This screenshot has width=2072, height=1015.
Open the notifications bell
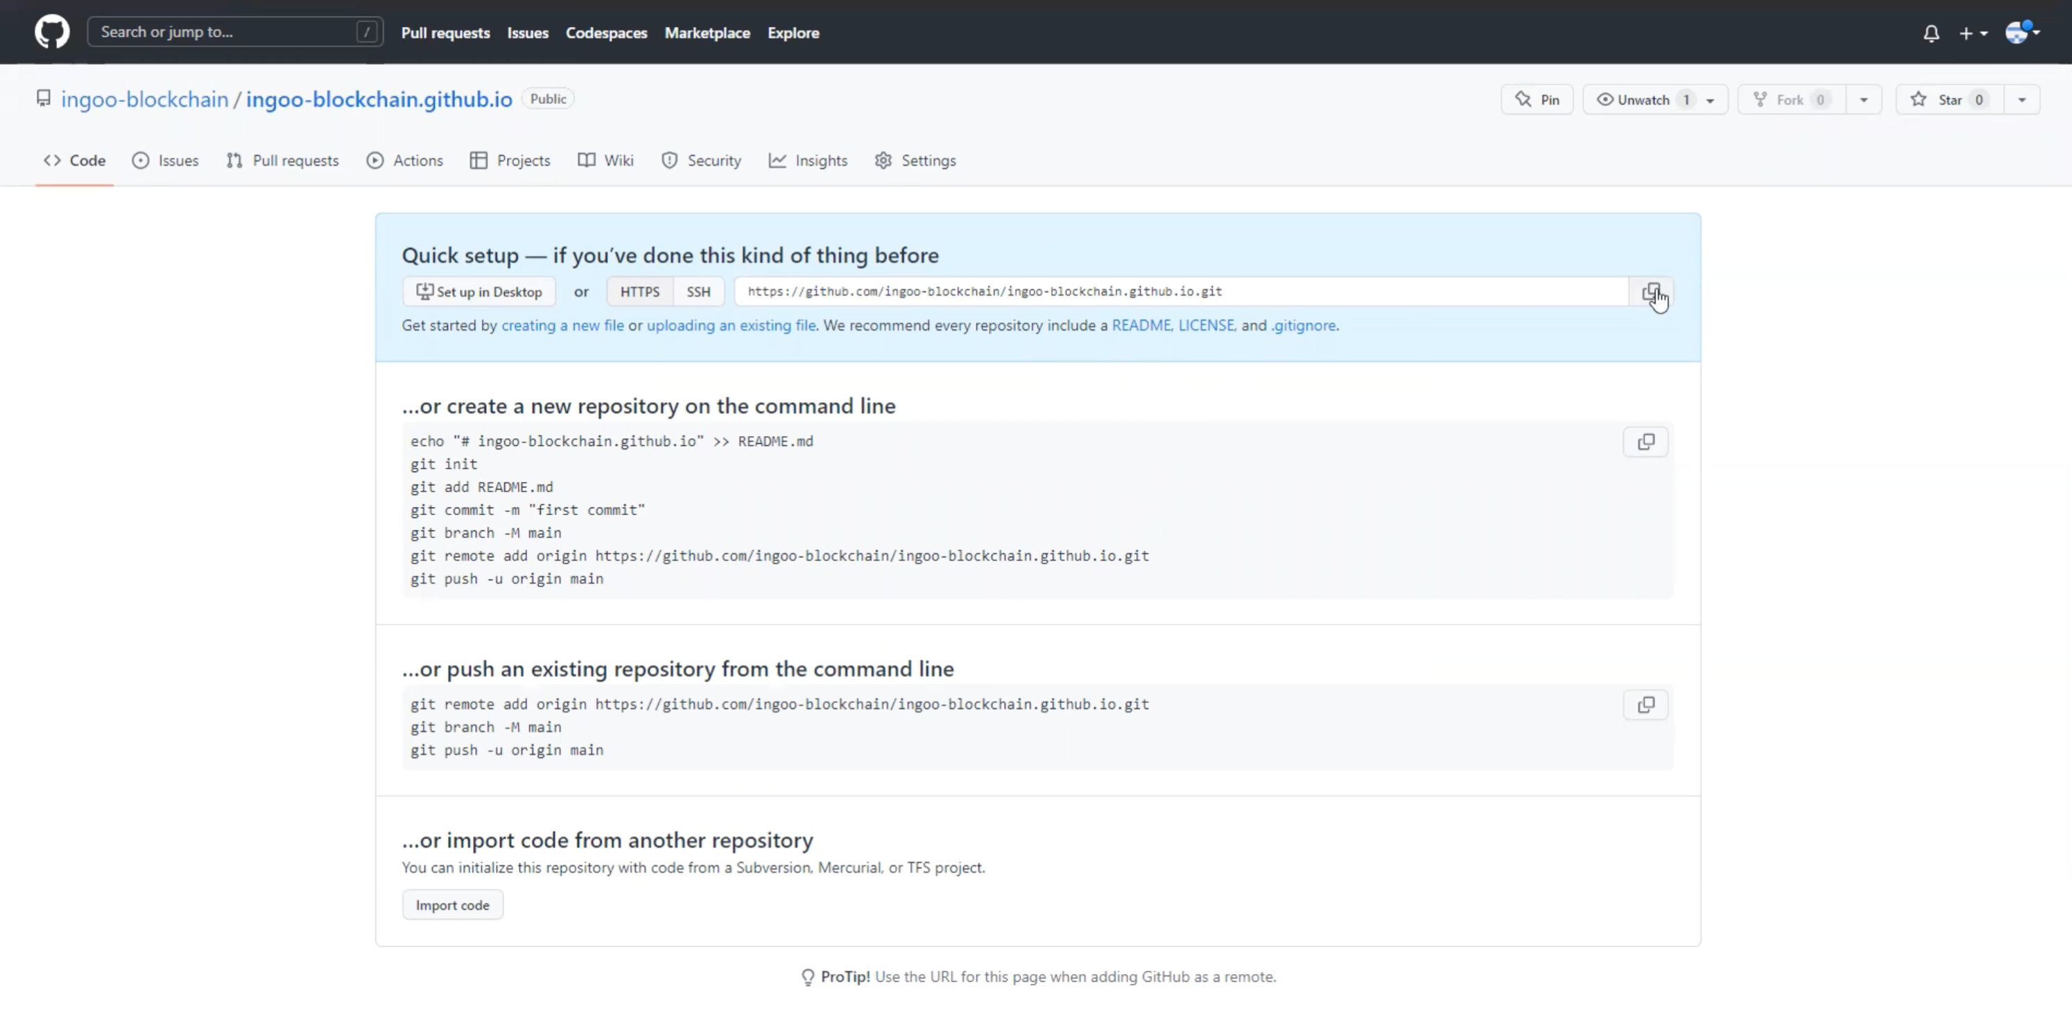point(1931,33)
